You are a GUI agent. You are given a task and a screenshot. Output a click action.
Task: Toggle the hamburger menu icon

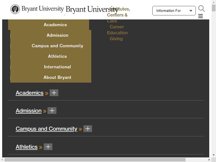pos(200,16)
